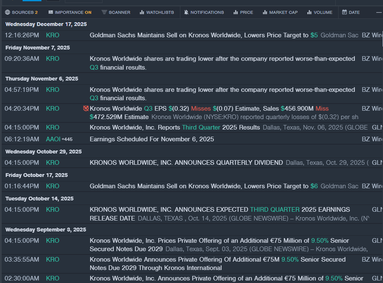Open Goldman Sachs lowers target to $5 headline

click(x=203, y=35)
